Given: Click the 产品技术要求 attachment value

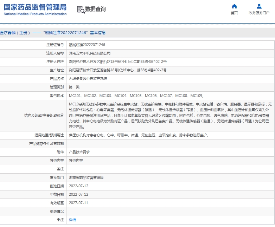Looking at the screenshot, I should click(79, 152).
